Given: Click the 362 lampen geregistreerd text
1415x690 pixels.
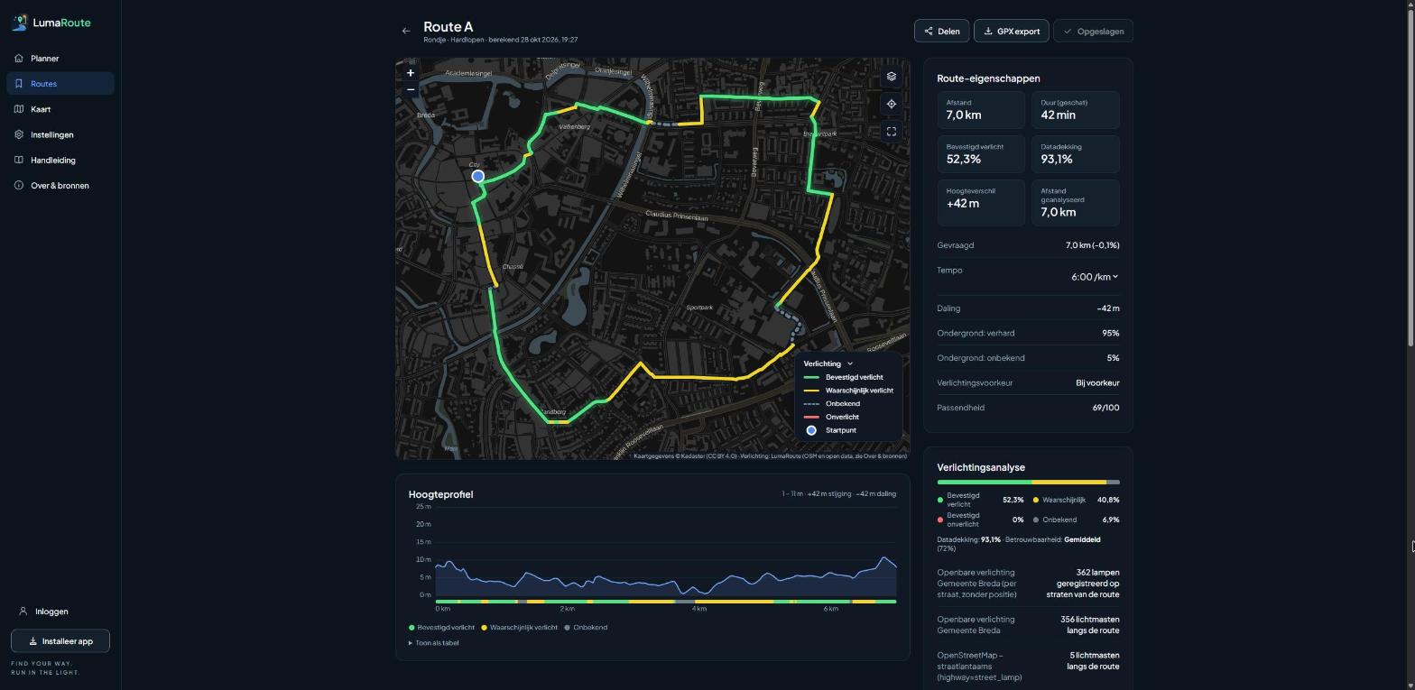Looking at the screenshot, I should click(1083, 584).
